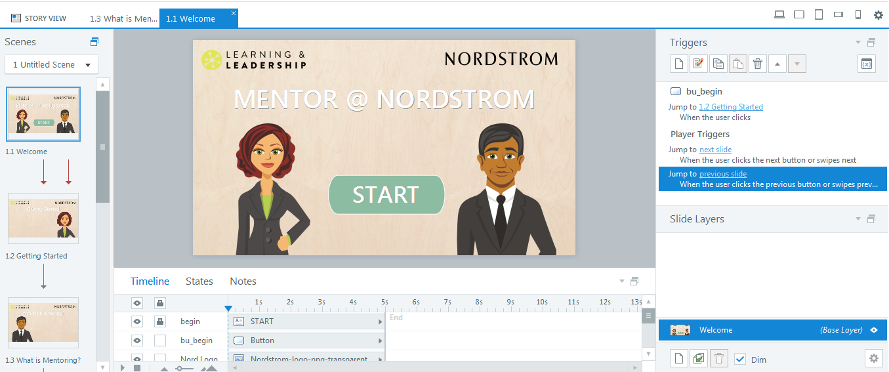This screenshot has width=889, height=372.
Task: Expand Button object timeline arrow
Action: pyautogui.click(x=381, y=341)
